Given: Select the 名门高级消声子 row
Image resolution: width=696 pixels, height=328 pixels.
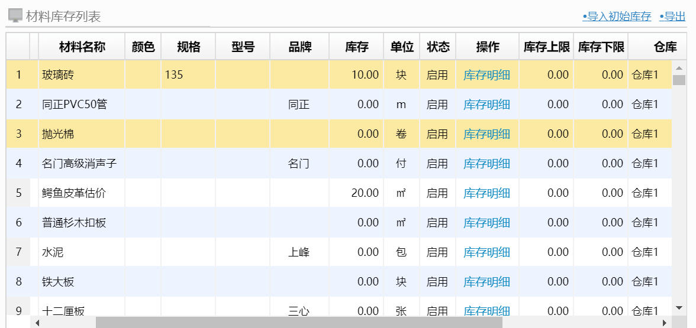Looking at the screenshot, I should (x=79, y=164).
